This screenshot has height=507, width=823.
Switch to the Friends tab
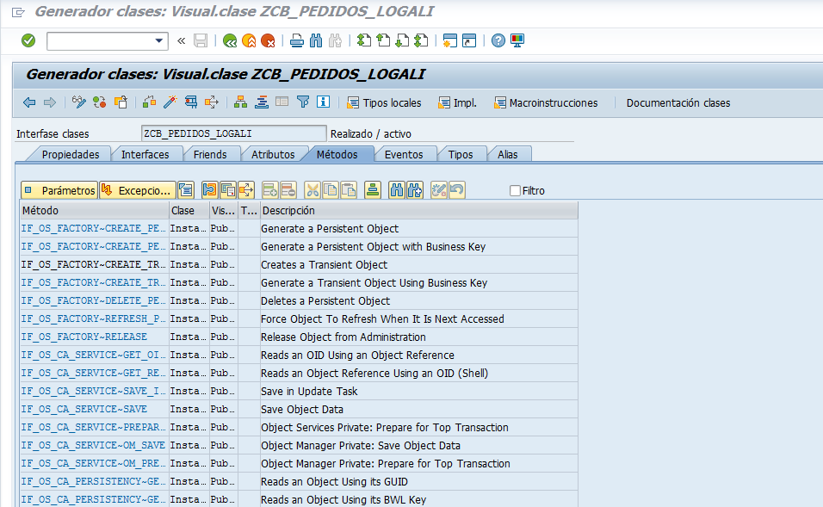pos(210,154)
